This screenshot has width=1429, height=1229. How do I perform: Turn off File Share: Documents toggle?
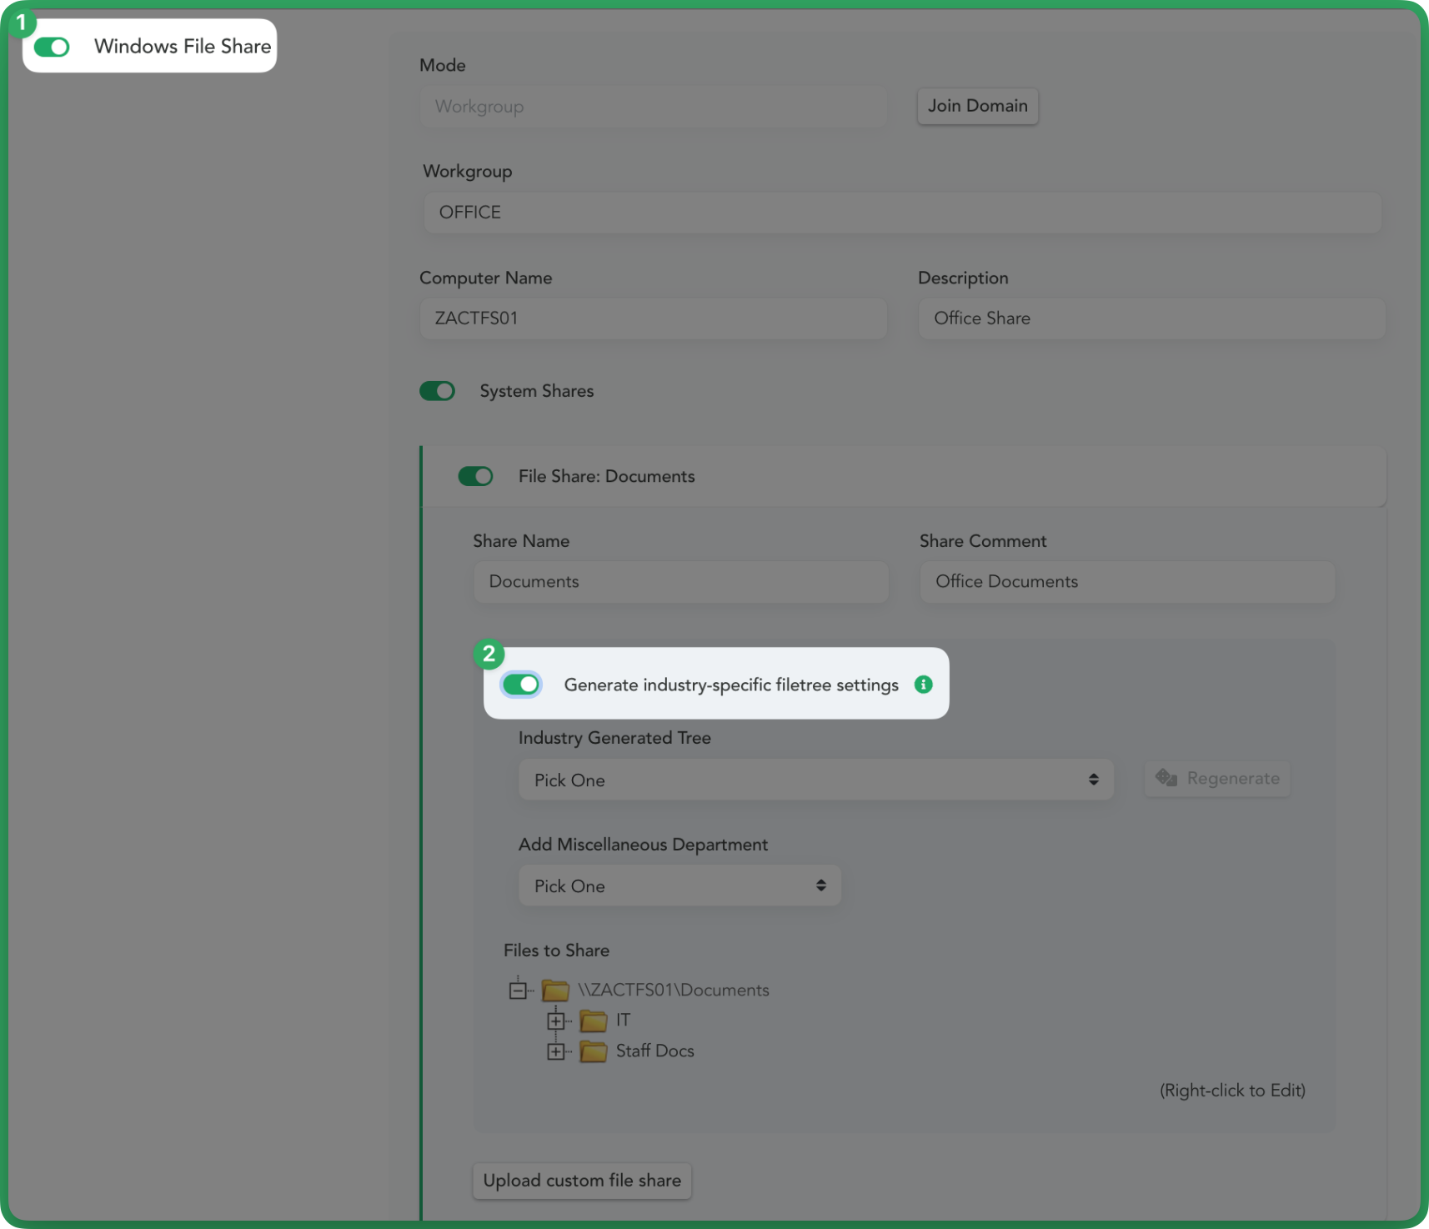(x=475, y=476)
